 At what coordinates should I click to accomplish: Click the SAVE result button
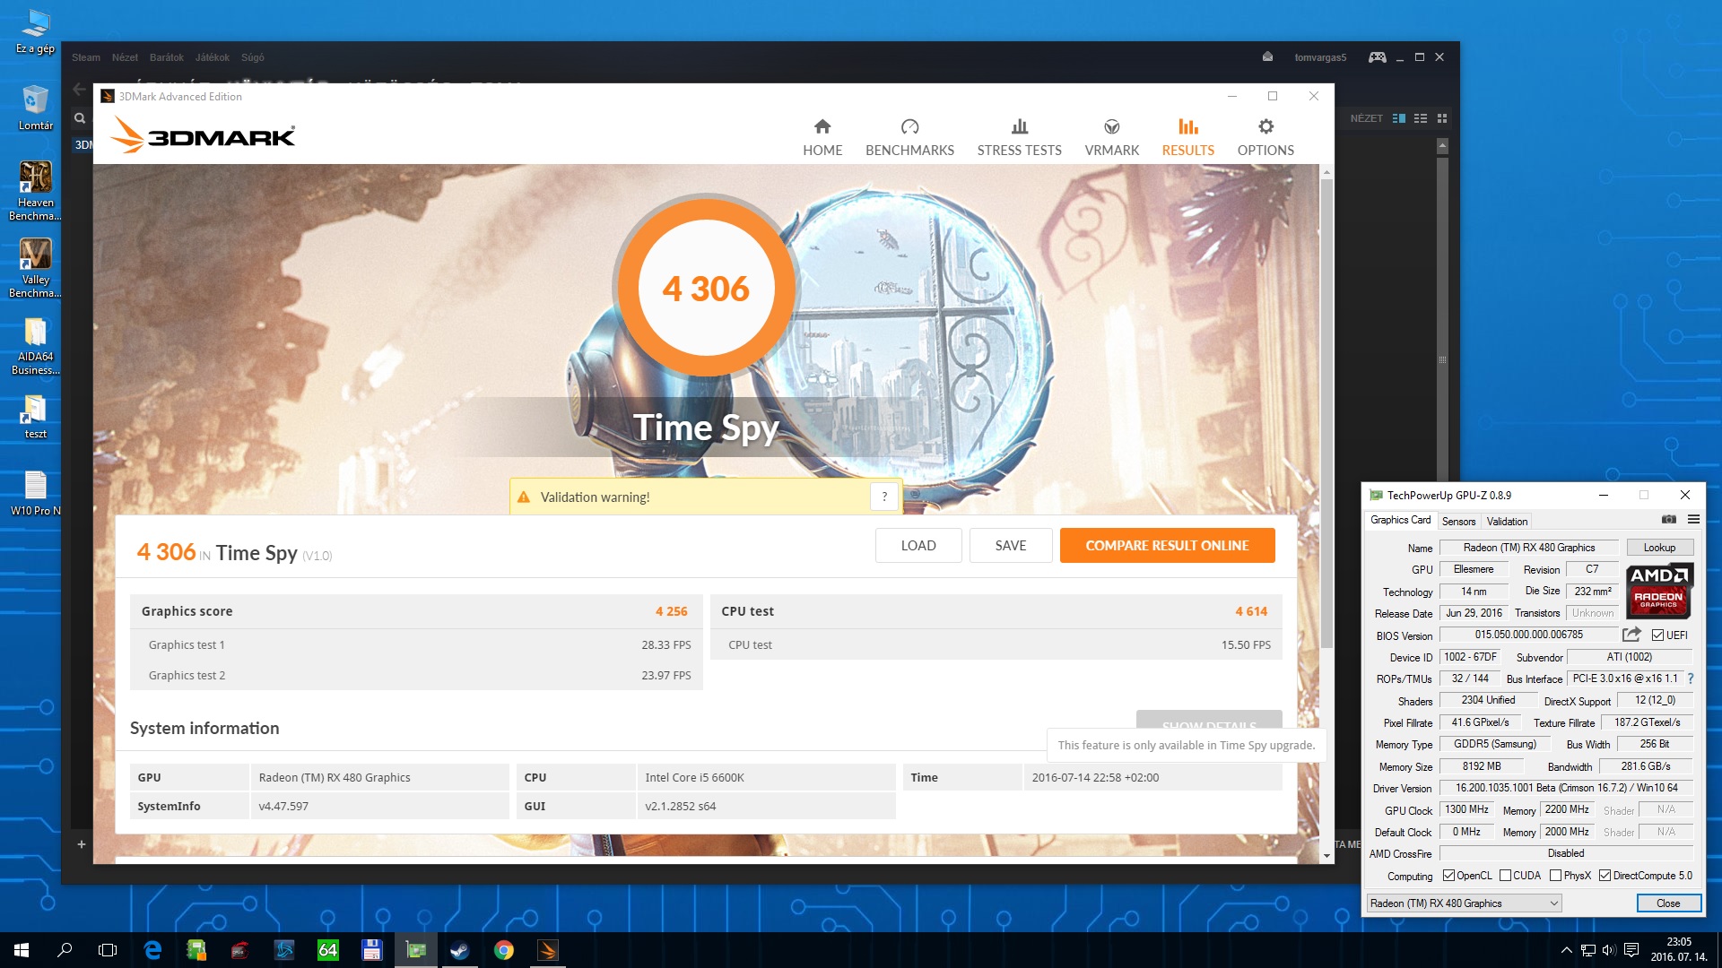click(x=1011, y=546)
